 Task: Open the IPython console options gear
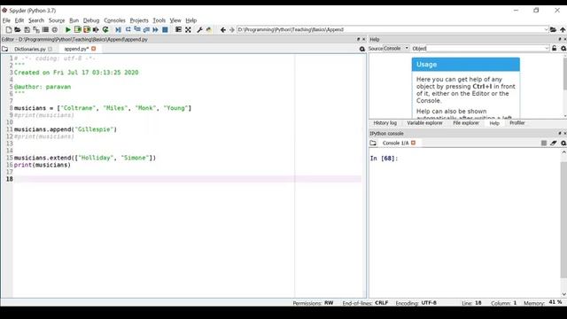563,144
